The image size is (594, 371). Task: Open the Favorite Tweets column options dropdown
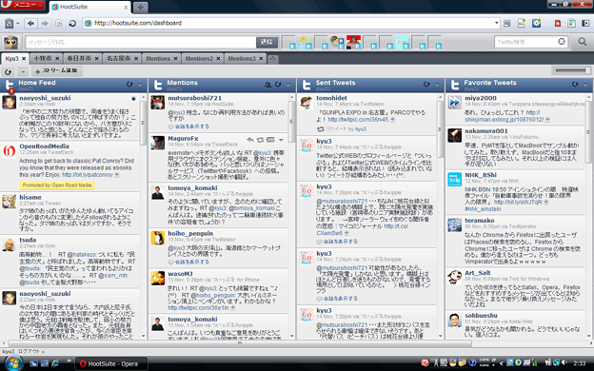(585, 85)
